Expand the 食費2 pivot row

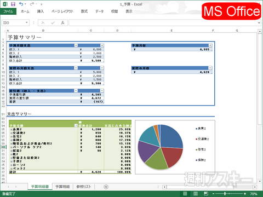coord(12,129)
